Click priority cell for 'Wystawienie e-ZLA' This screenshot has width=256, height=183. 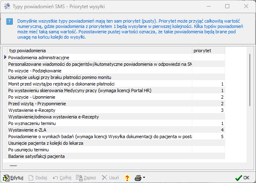click(208, 130)
